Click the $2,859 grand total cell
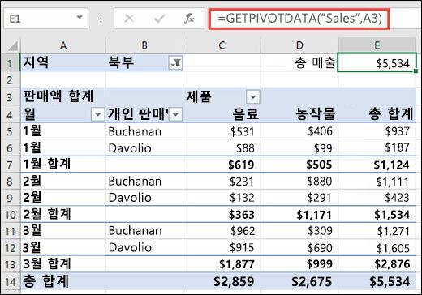Viewport: 422px width, 295px height. (222, 281)
